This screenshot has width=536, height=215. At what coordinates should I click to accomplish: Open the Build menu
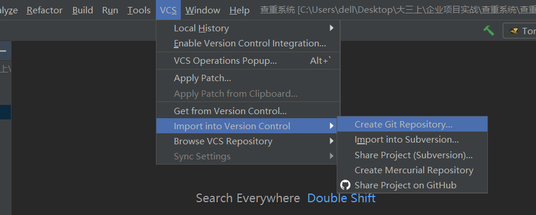[x=83, y=10]
